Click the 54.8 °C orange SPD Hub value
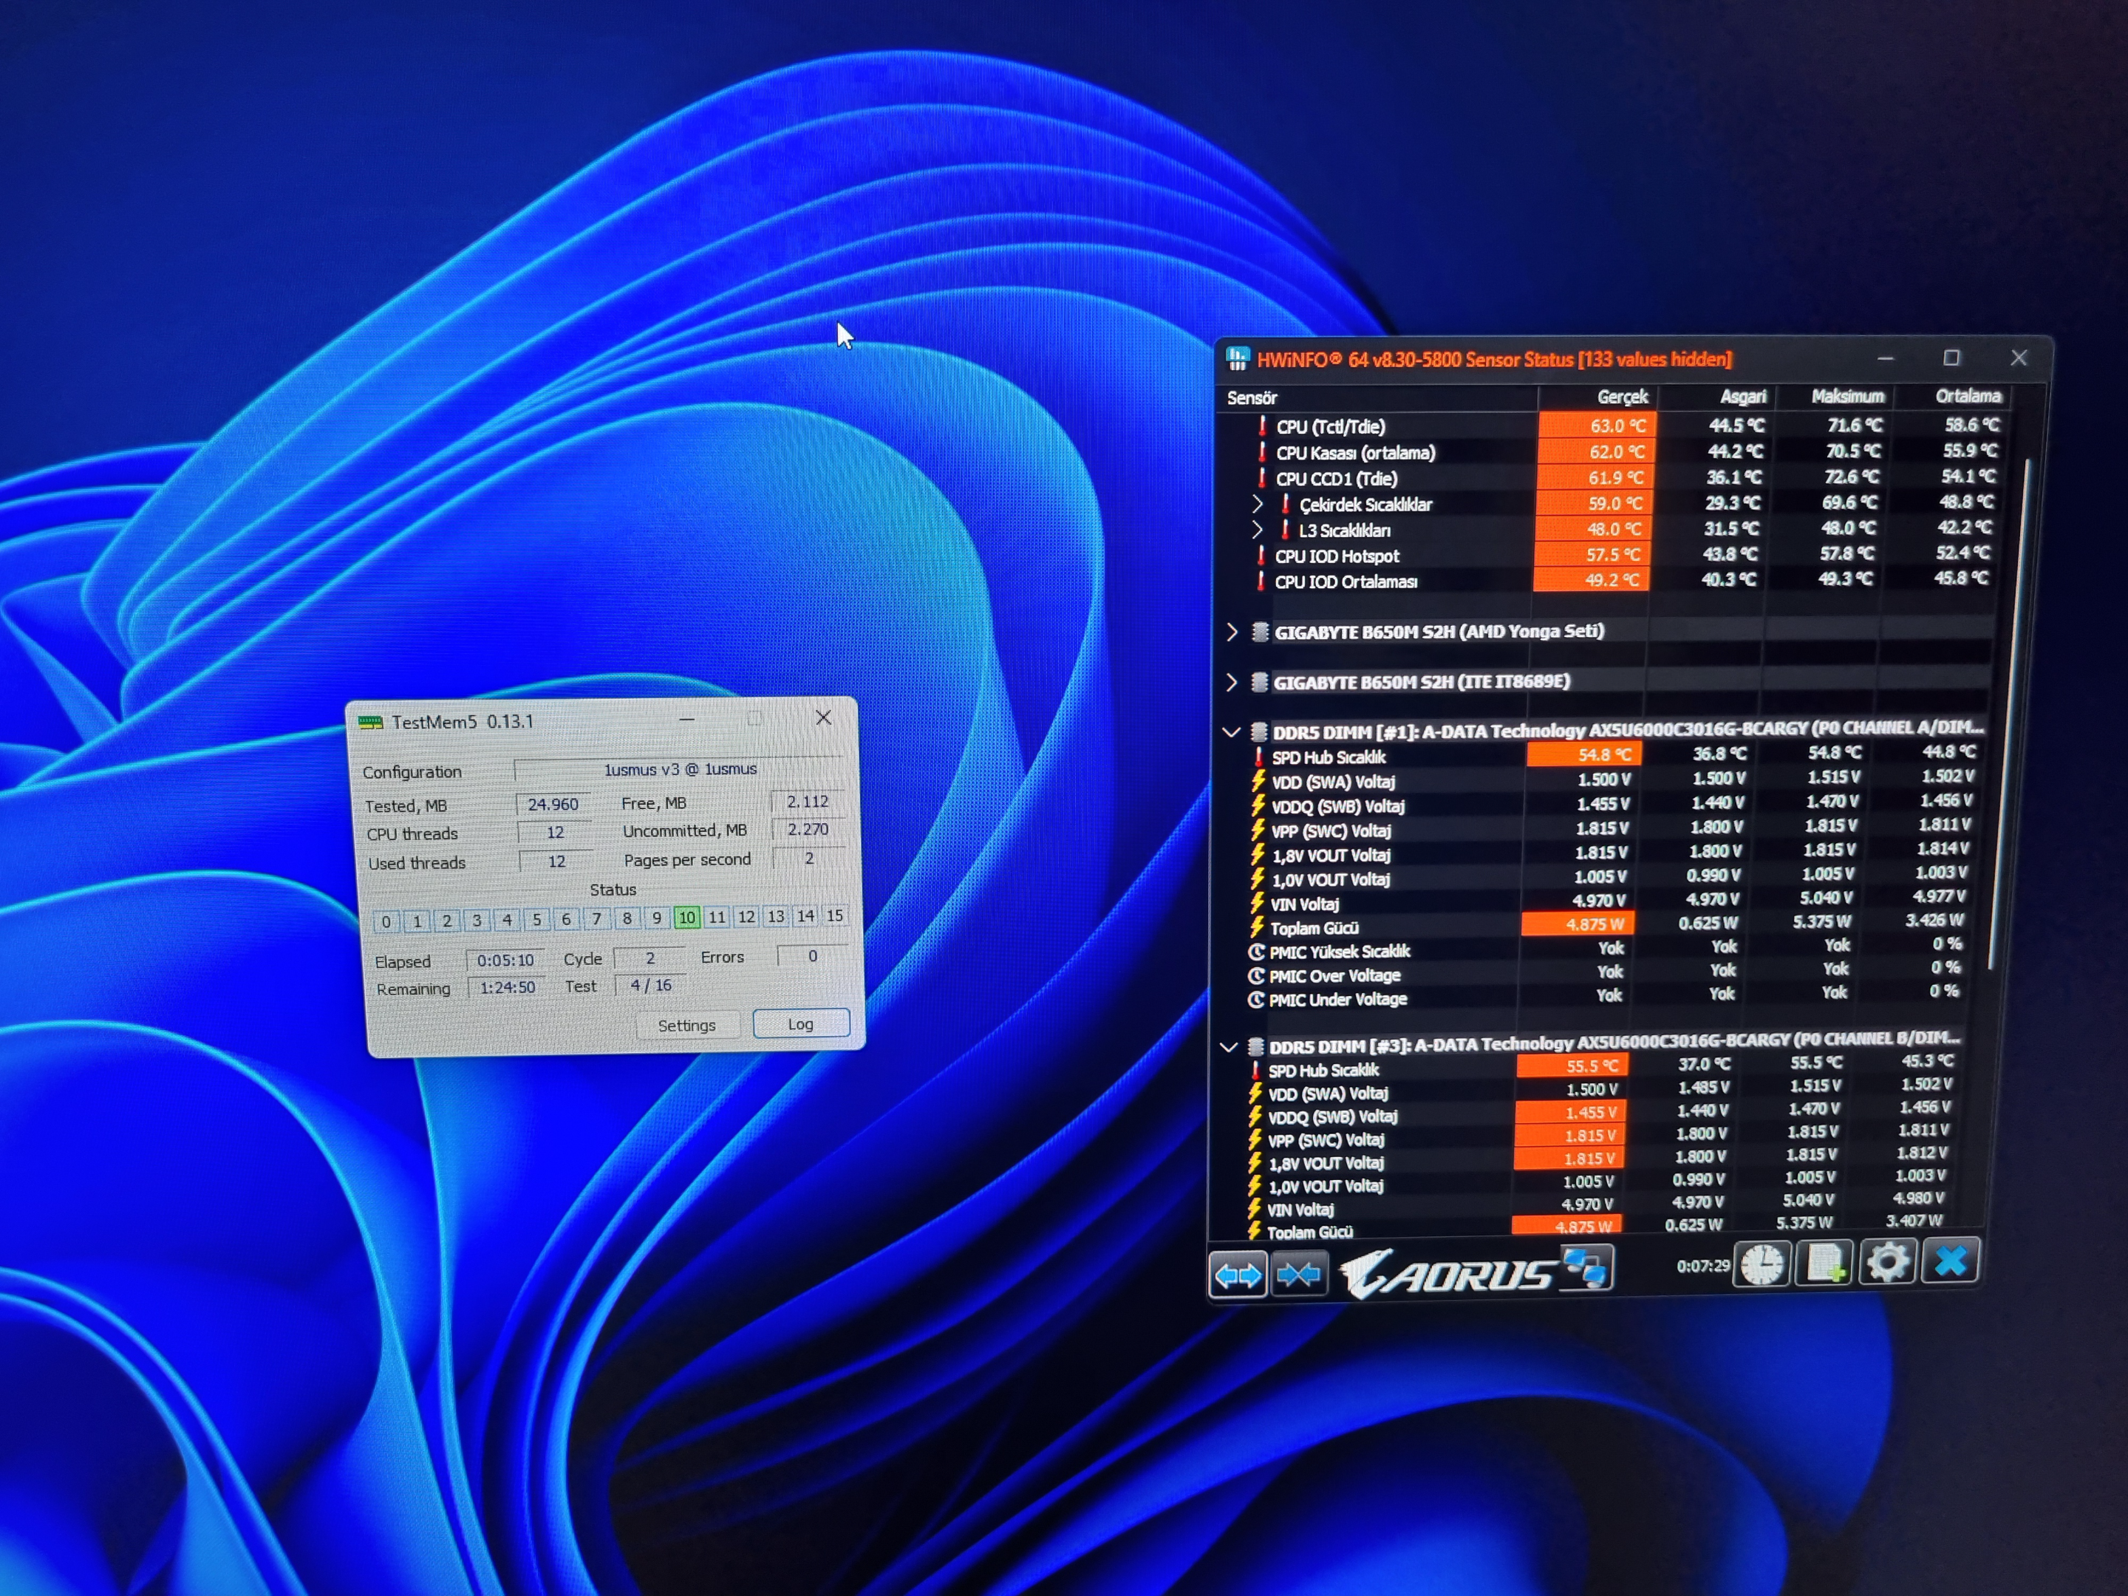 1584,755
